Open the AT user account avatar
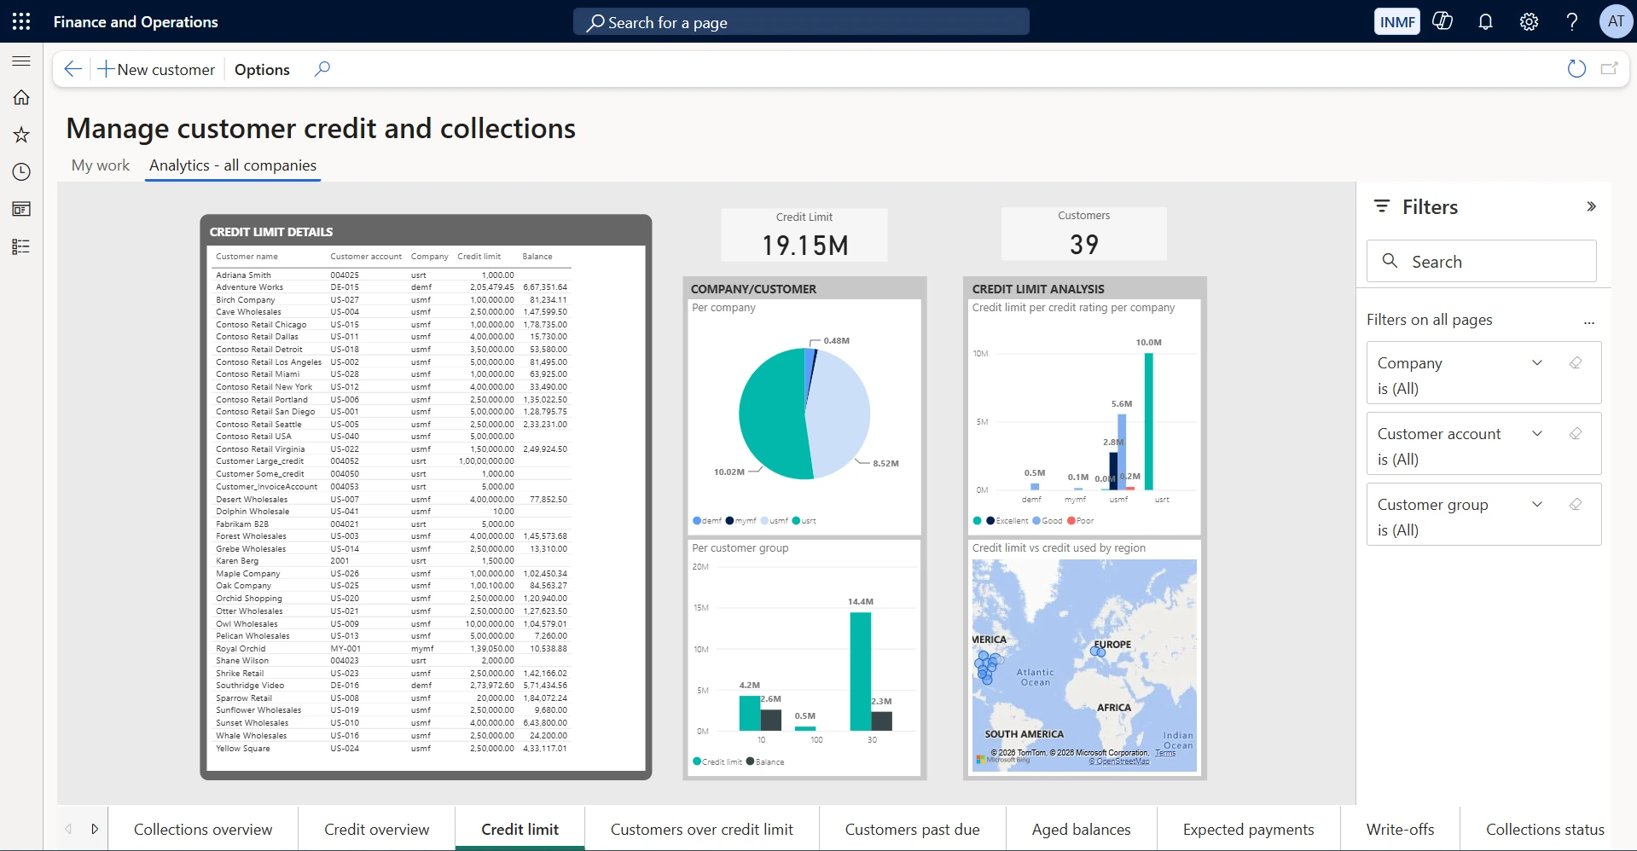Screen dimensions: 1637x851 pyautogui.click(x=1616, y=21)
